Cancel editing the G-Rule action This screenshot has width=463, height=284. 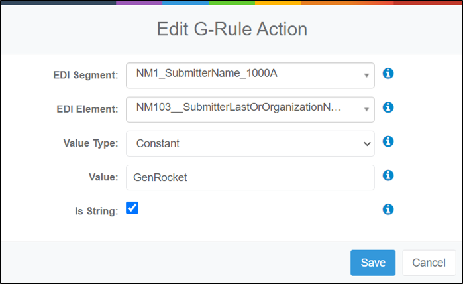[x=429, y=263]
